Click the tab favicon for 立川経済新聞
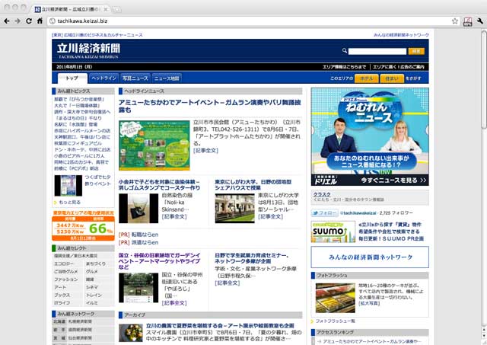This screenshot has height=345, width=487. 37,9
